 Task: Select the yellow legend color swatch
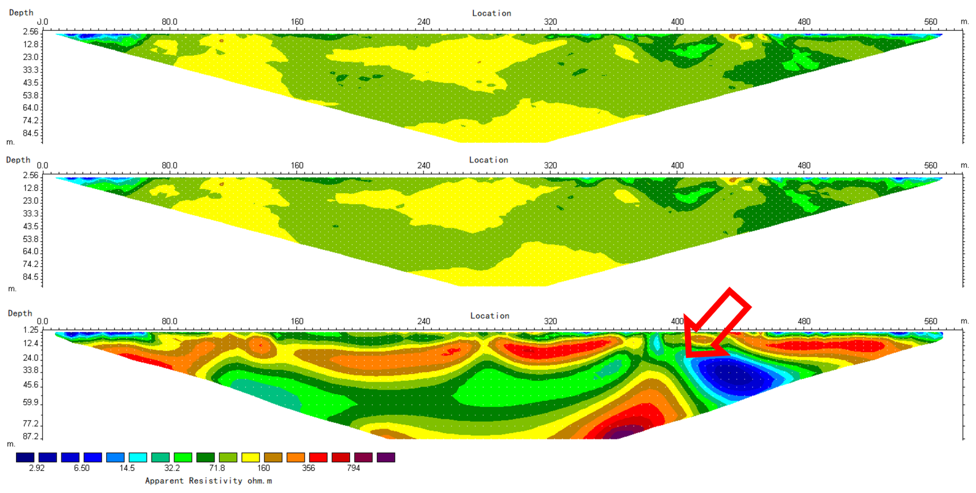(x=250, y=457)
